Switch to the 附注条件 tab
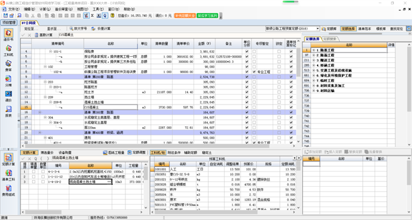The image size is (412, 220). pos(174,152)
